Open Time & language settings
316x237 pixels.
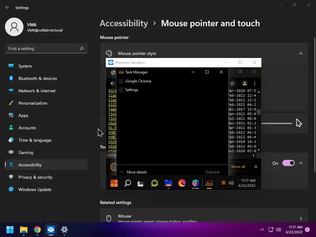pyautogui.click(x=46, y=140)
